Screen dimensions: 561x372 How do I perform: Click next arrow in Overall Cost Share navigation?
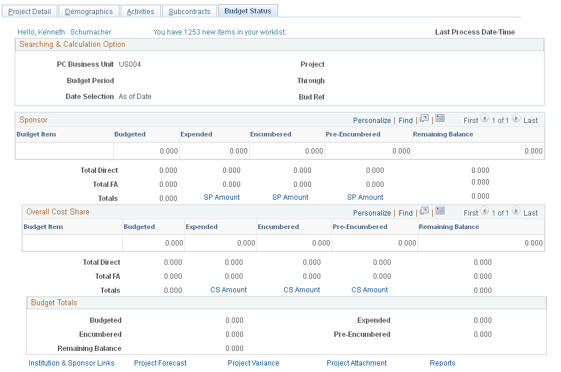click(516, 213)
